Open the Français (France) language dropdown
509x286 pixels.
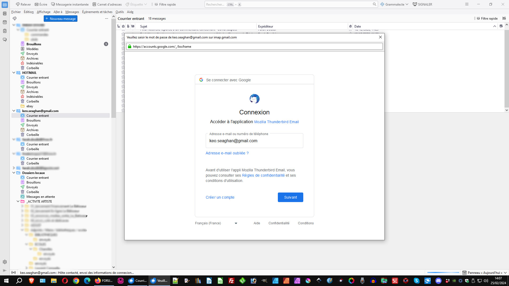coord(216,223)
